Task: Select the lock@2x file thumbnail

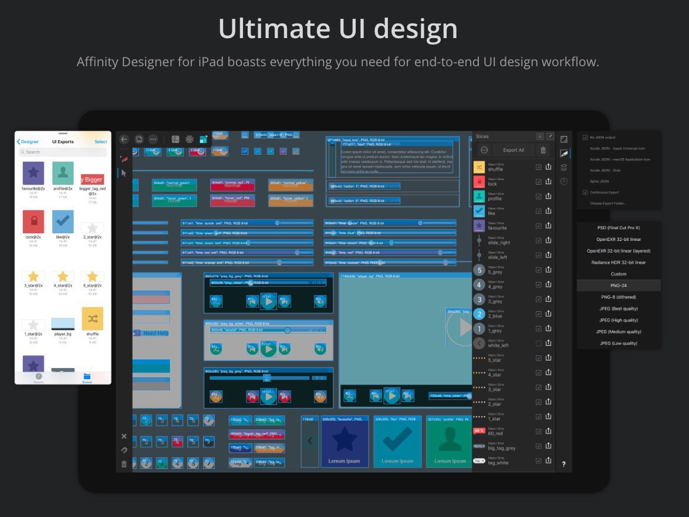Action: point(33,222)
